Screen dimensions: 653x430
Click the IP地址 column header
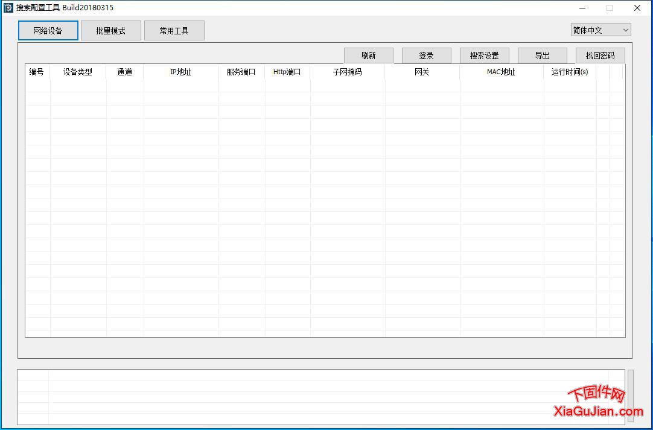[x=180, y=71]
